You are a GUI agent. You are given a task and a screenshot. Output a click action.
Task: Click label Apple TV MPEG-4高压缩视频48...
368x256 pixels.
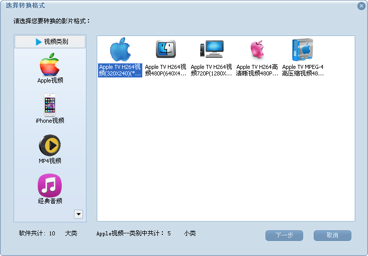coord(303,70)
